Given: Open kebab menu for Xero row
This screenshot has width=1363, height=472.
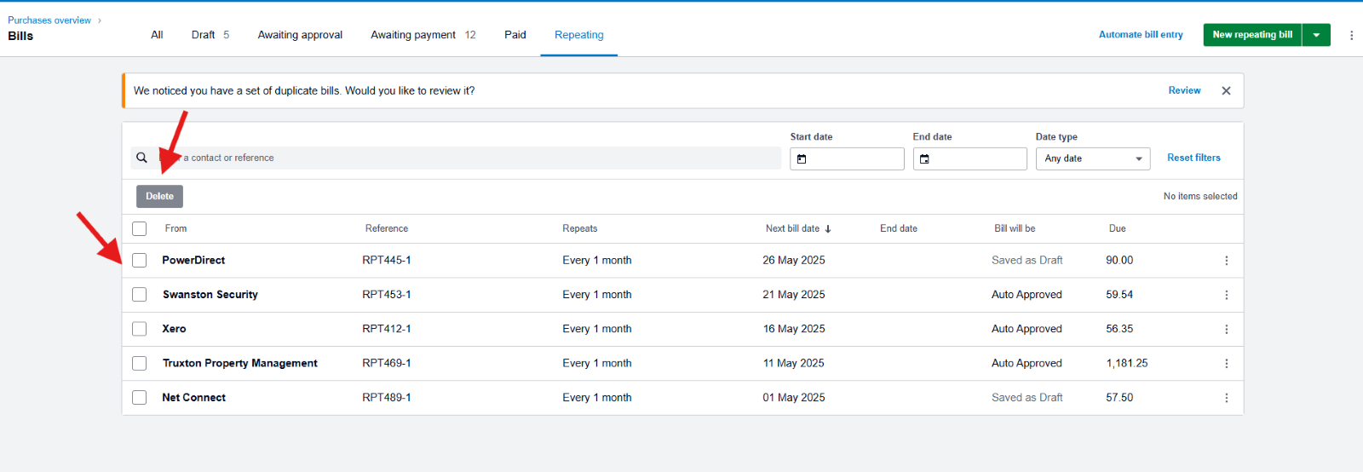Looking at the screenshot, I should point(1227,329).
